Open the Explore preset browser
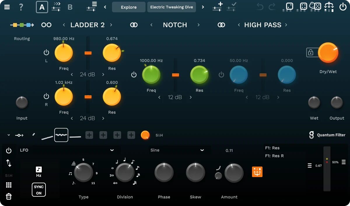The height and width of the screenshot is (206, 350). tap(129, 7)
